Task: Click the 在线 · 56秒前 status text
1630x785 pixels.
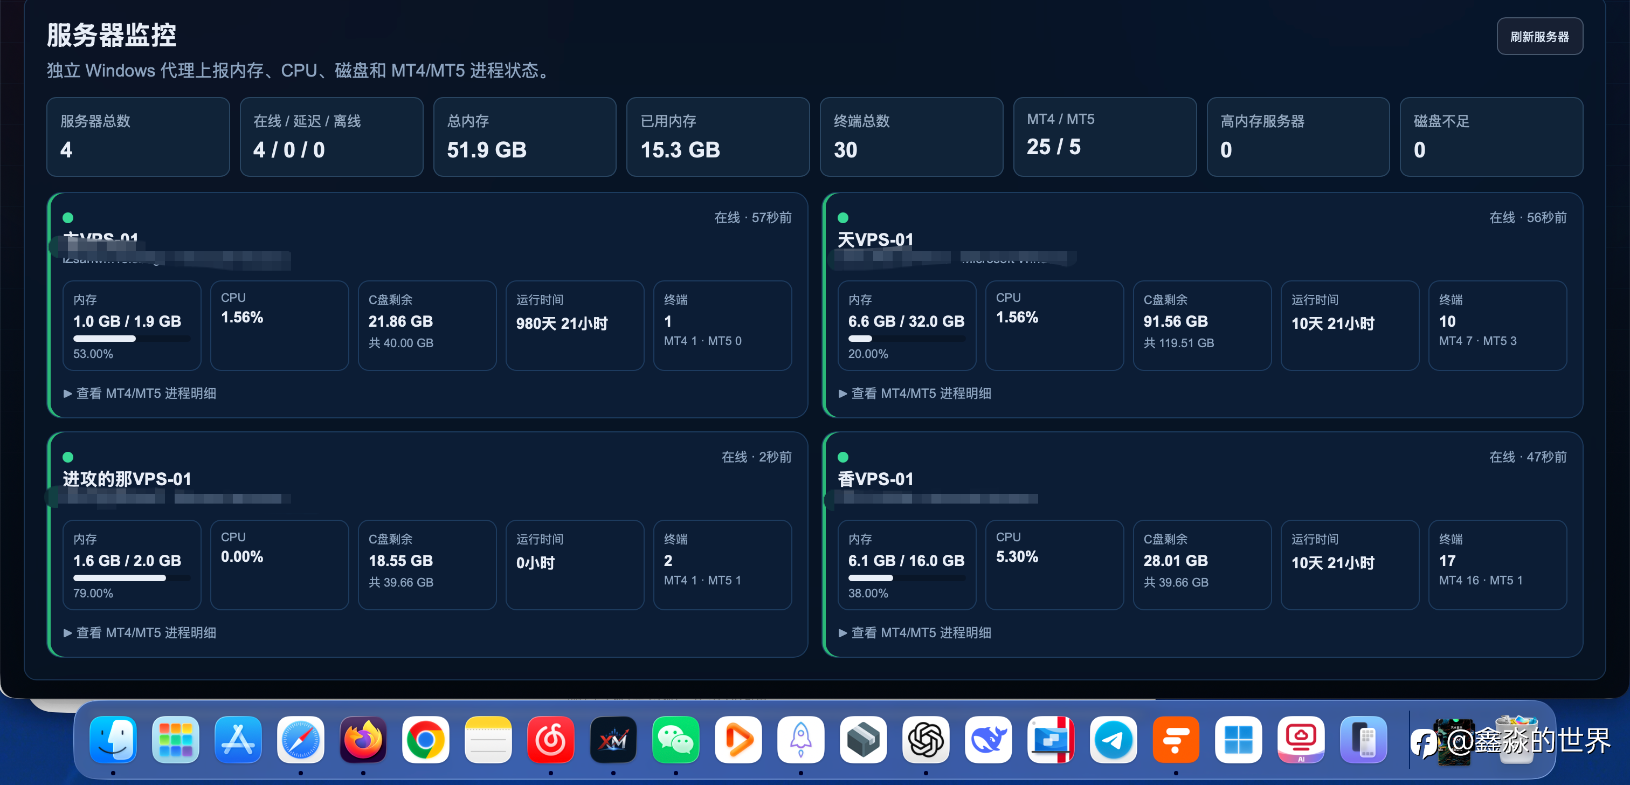Action: (x=1528, y=218)
